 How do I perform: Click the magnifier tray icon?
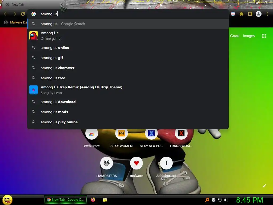207,200
